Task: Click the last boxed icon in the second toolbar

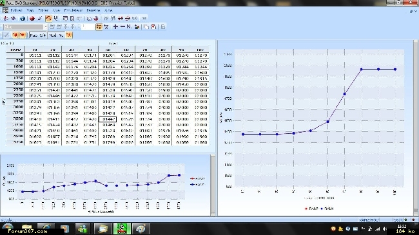Action: pyautogui.click(x=162, y=26)
